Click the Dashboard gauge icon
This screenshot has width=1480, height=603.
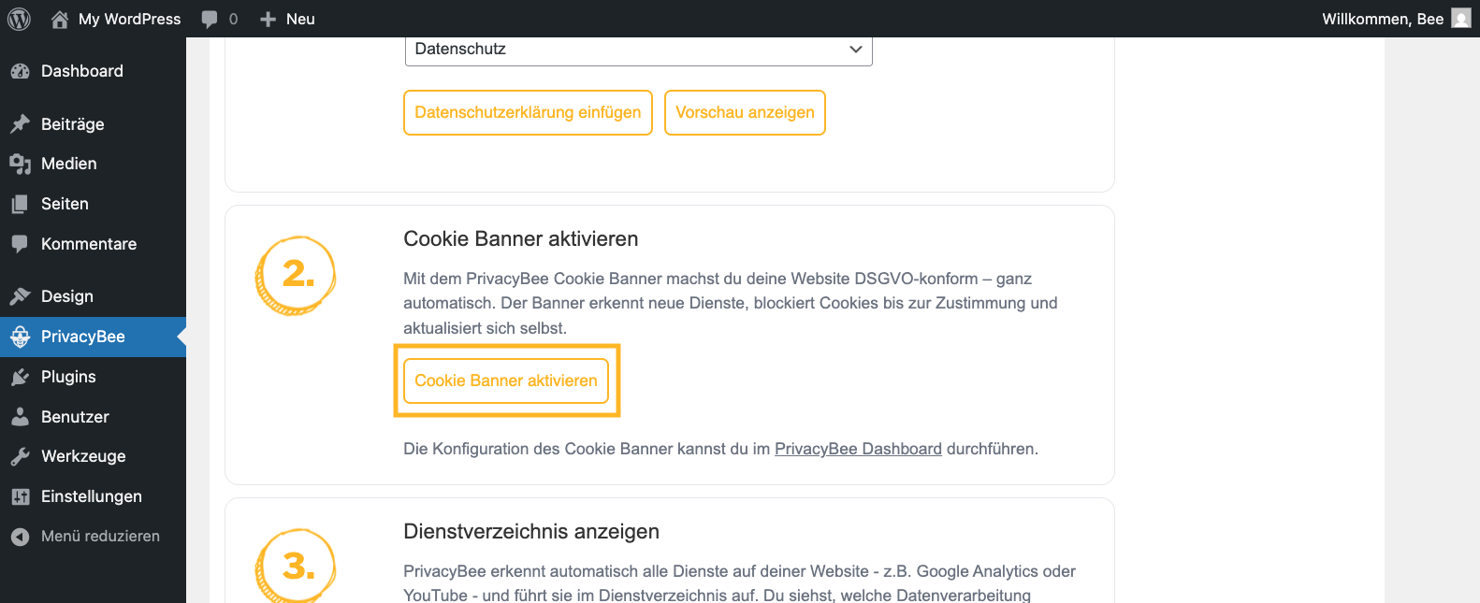(x=20, y=71)
